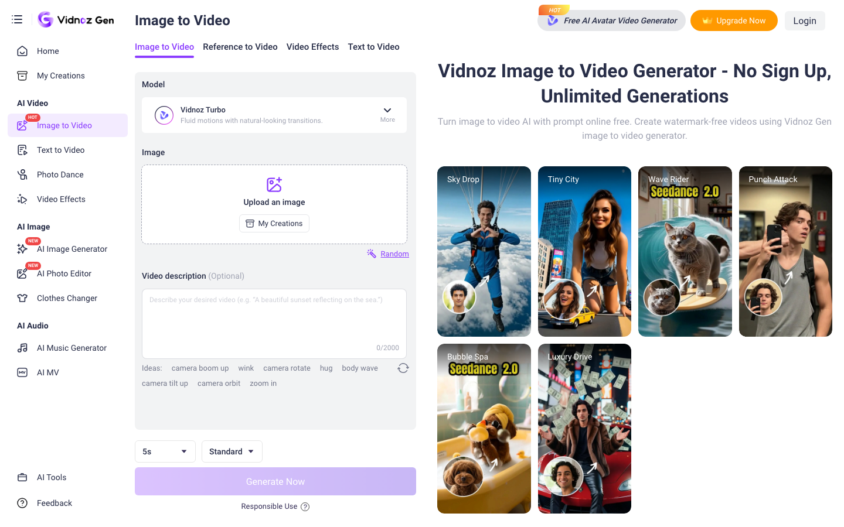Click inside the video description text box

point(274,323)
